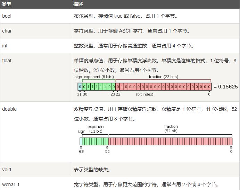
Task: Click the exponent (11 bit) label
Action: point(96,129)
